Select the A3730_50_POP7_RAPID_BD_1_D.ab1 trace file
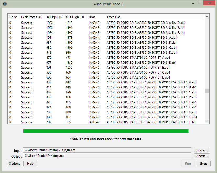 (x=152, y=97)
